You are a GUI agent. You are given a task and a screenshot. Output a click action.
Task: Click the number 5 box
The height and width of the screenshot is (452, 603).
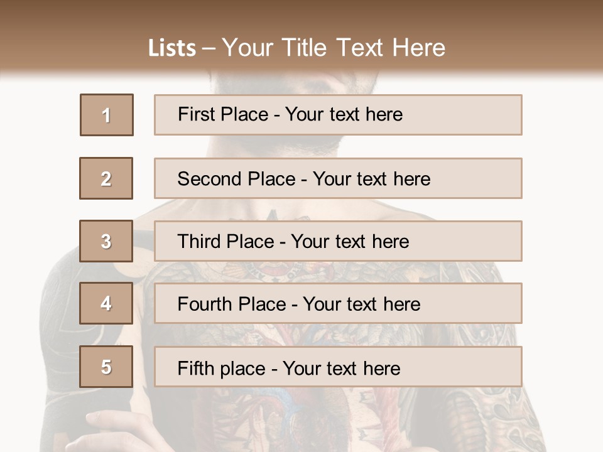[x=106, y=367]
